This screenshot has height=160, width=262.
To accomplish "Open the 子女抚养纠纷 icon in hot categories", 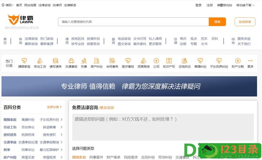I will point(219,60).
